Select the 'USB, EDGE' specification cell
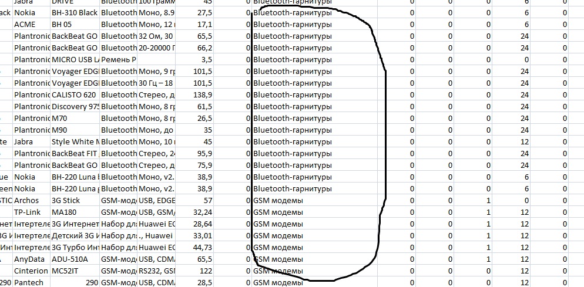 pyautogui.click(x=156, y=200)
